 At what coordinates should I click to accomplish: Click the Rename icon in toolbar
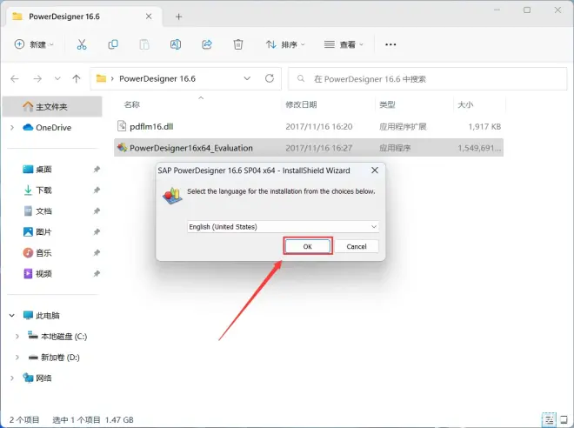176,44
